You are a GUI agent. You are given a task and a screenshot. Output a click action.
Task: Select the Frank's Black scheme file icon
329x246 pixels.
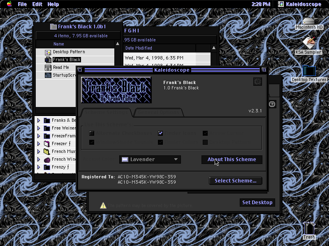(x=48, y=60)
